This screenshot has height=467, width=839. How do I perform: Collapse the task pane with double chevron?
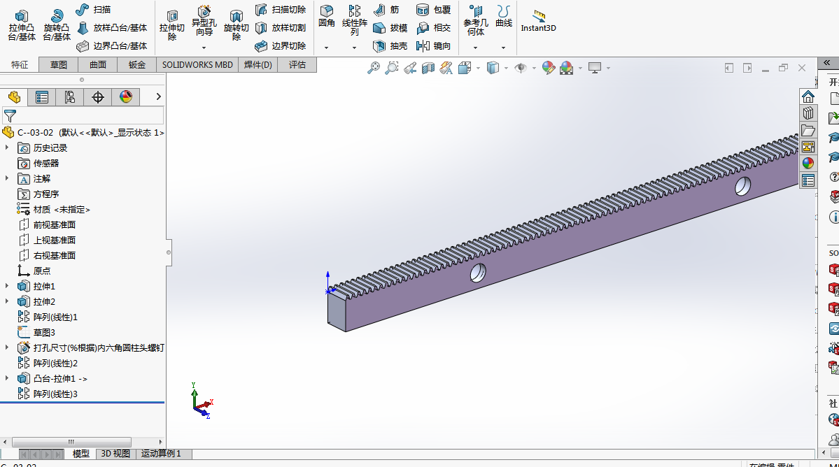pos(827,62)
